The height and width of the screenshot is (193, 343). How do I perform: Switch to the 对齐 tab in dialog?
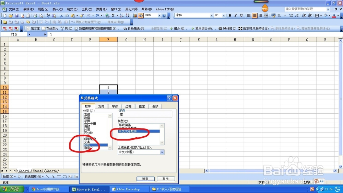point(101,106)
